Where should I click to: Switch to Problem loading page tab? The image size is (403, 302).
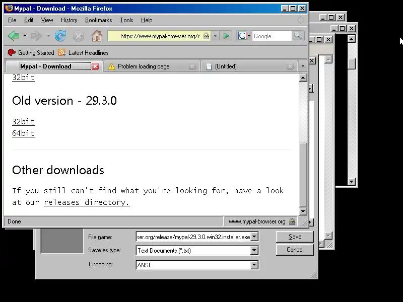click(x=152, y=66)
